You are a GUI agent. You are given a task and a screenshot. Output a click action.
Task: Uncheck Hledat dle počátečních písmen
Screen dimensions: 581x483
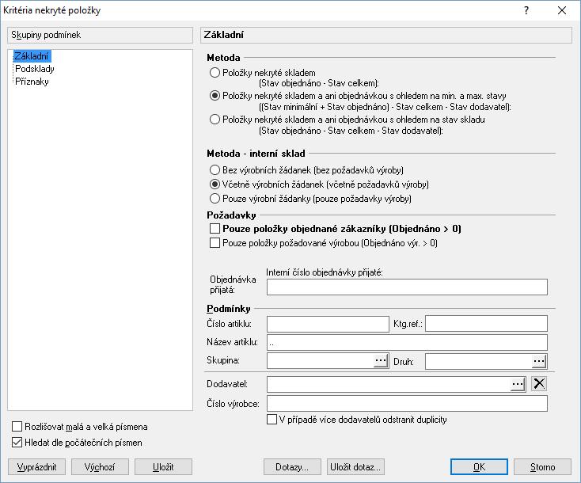[x=17, y=443]
